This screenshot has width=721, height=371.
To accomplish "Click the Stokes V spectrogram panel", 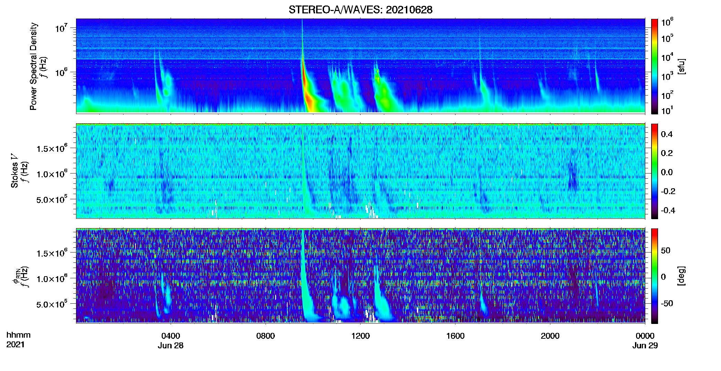I will pyautogui.click(x=360, y=171).
